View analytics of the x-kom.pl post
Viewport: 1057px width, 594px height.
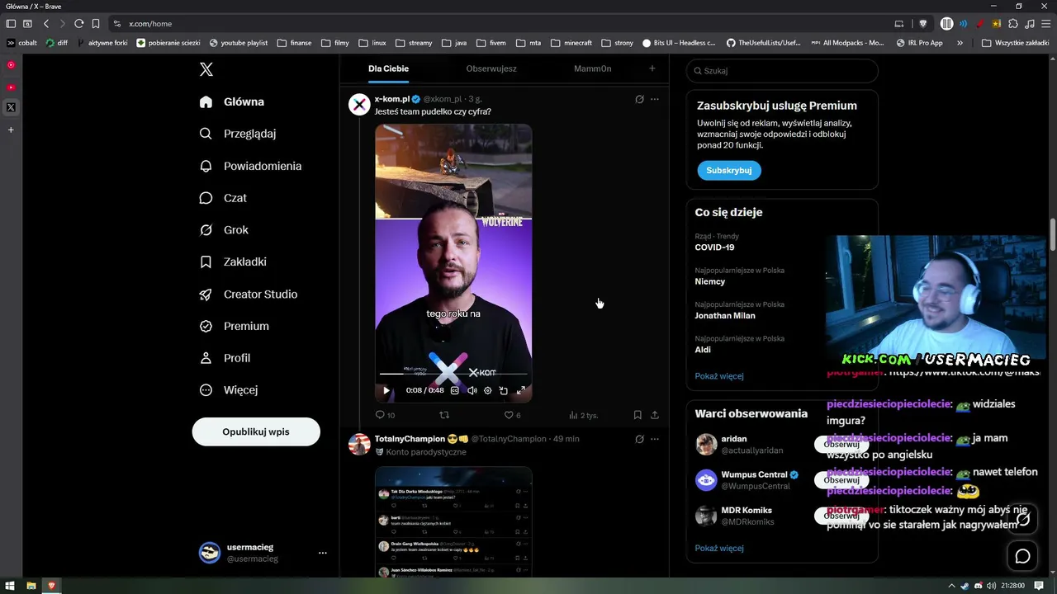[583, 415]
